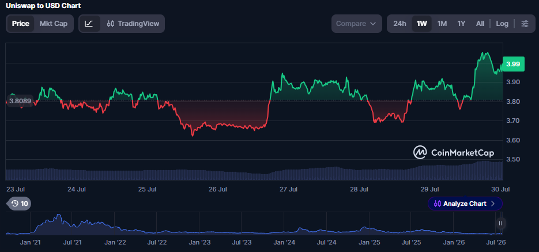Set range to 1Y
539x252 pixels.
pos(461,24)
